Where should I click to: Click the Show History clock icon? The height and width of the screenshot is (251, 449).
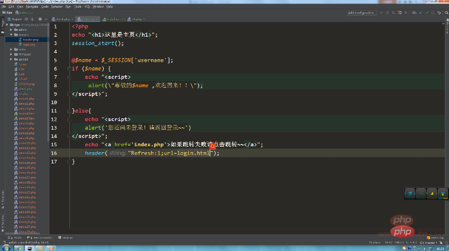click(x=432, y=12)
